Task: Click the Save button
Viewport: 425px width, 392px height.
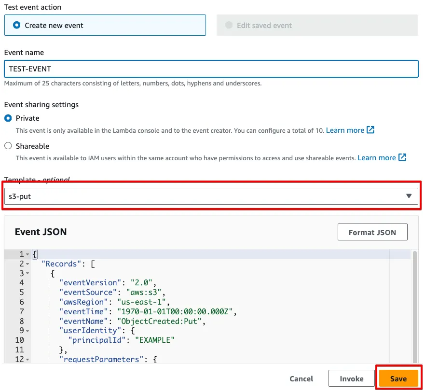Action: click(398, 378)
